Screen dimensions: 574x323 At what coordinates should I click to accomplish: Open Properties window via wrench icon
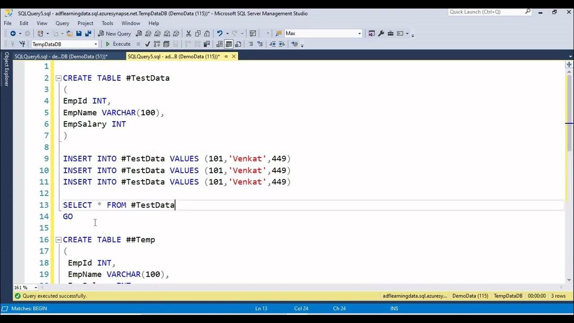[x=381, y=33]
